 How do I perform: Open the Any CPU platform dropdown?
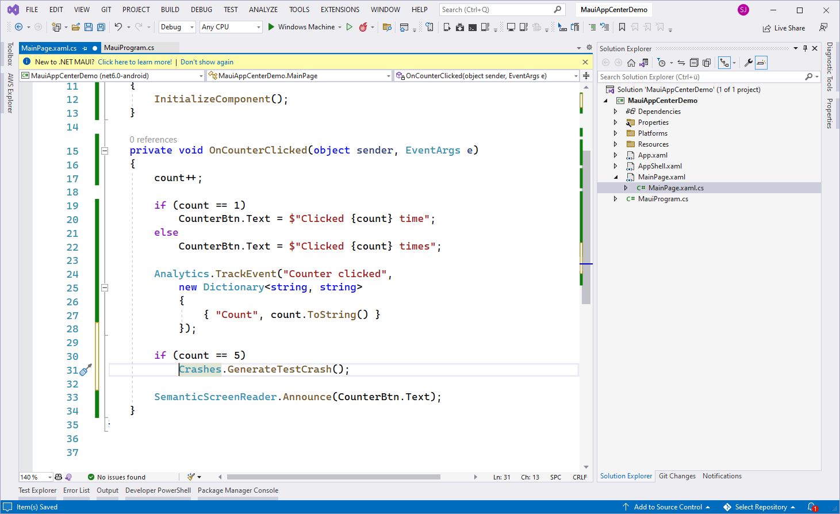(x=231, y=27)
